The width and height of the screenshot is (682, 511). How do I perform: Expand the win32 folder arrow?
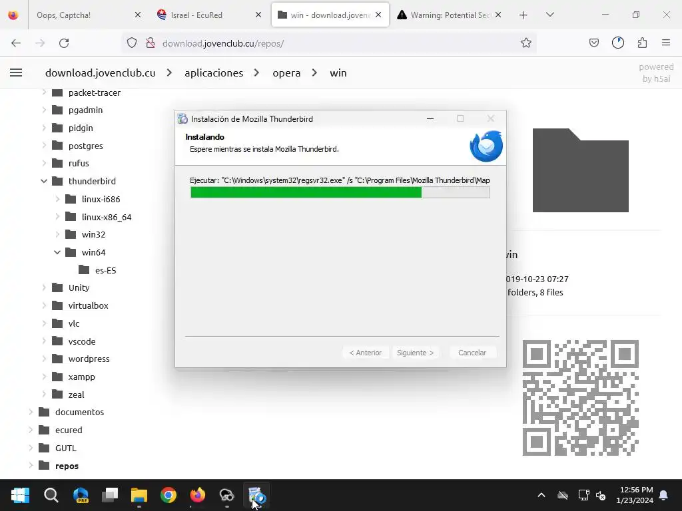pyautogui.click(x=57, y=234)
